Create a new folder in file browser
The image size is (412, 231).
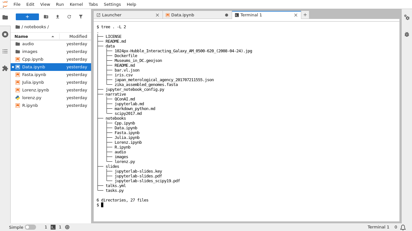click(46, 17)
